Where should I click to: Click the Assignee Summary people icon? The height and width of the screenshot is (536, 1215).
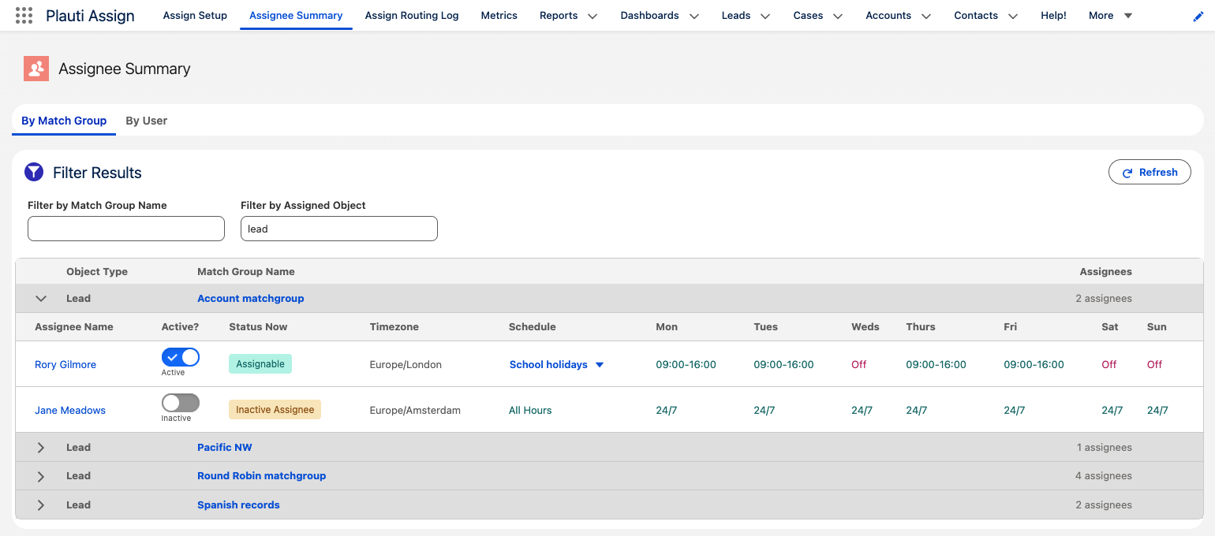point(36,69)
